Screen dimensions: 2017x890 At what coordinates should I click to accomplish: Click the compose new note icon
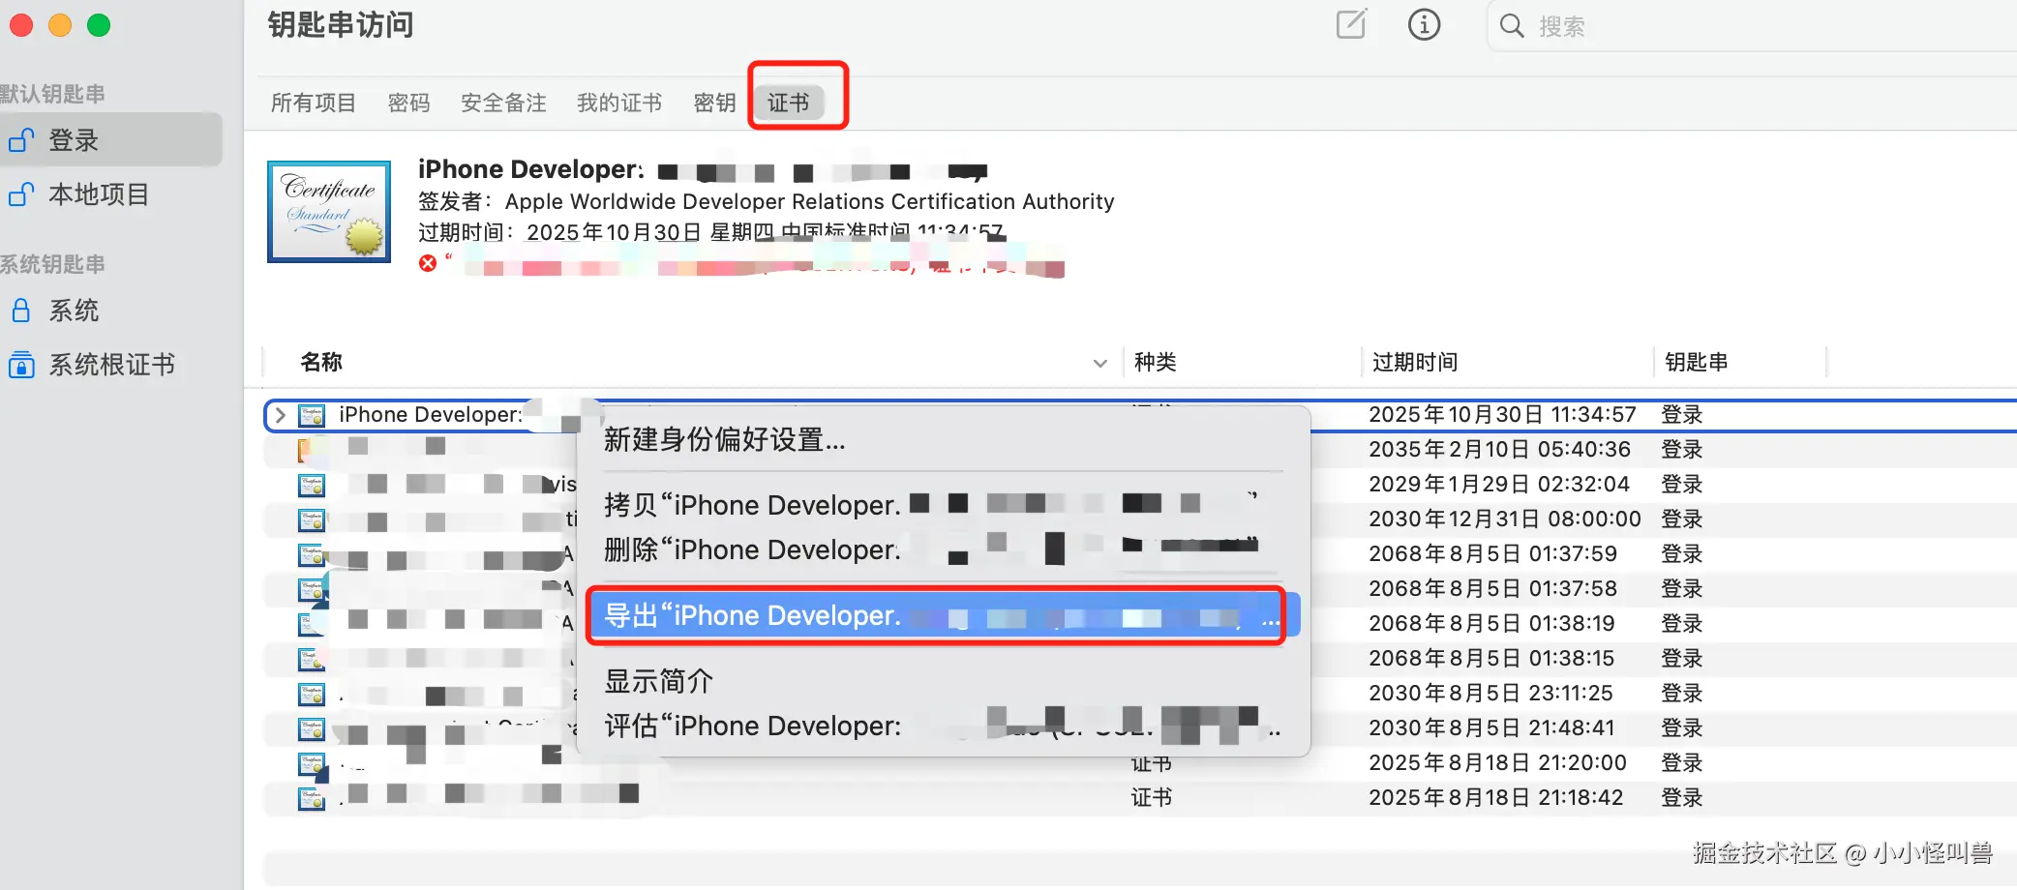1351,24
